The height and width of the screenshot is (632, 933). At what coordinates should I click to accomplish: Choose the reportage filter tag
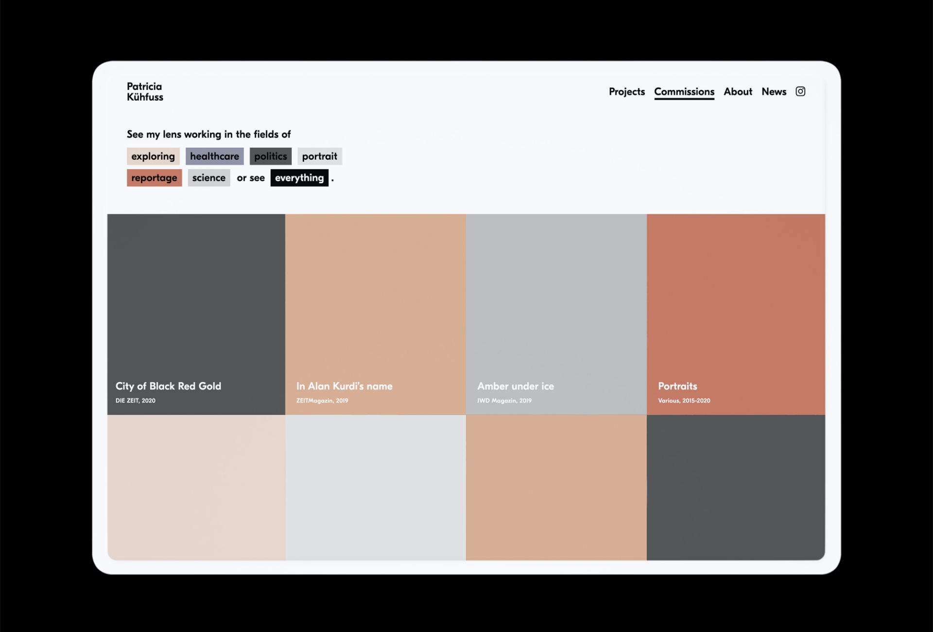pyautogui.click(x=154, y=178)
